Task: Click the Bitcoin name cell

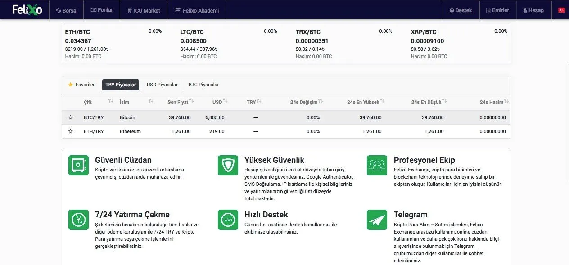Action: pos(127,117)
